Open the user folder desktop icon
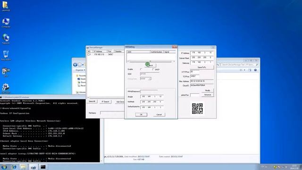 [6, 6]
